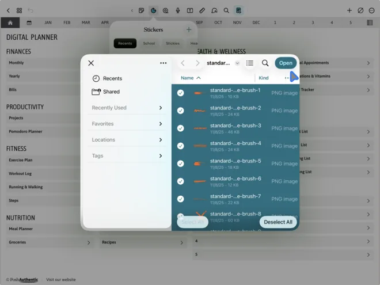The height and width of the screenshot is (285, 380).
Task: Navigate forward in the file picker
Action: (x=197, y=63)
